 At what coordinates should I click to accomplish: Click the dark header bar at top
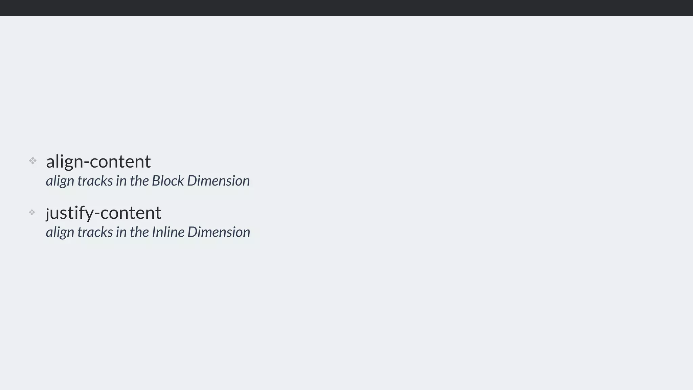pos(346,7)
